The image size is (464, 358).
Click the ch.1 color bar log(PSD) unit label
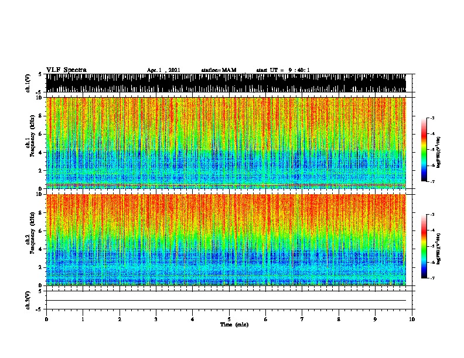[439, 152]
